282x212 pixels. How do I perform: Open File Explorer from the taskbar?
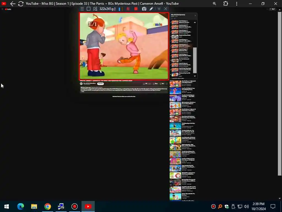click(34, 206)
